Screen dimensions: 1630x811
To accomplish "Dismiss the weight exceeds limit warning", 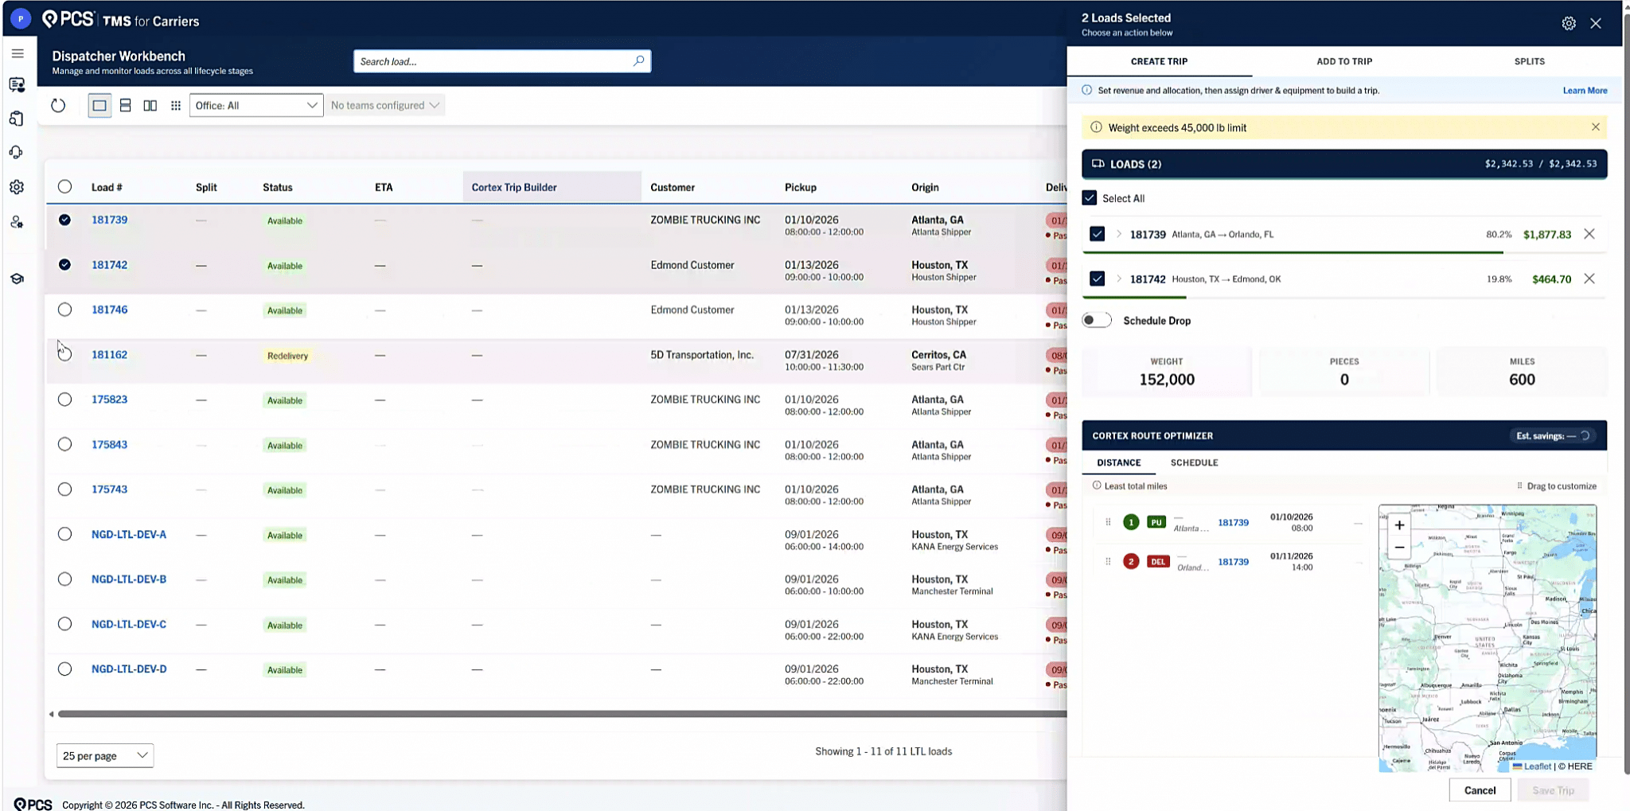I will (x=1596, y=127).
